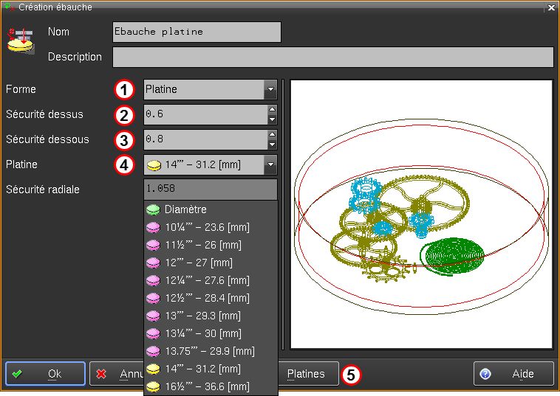
Task: Click the pink disc icon for 13''' entry
Action: click(153, 316)
